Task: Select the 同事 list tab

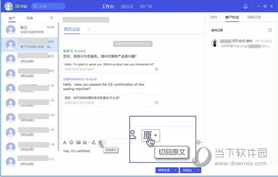Action: click(x=30, y=18)
